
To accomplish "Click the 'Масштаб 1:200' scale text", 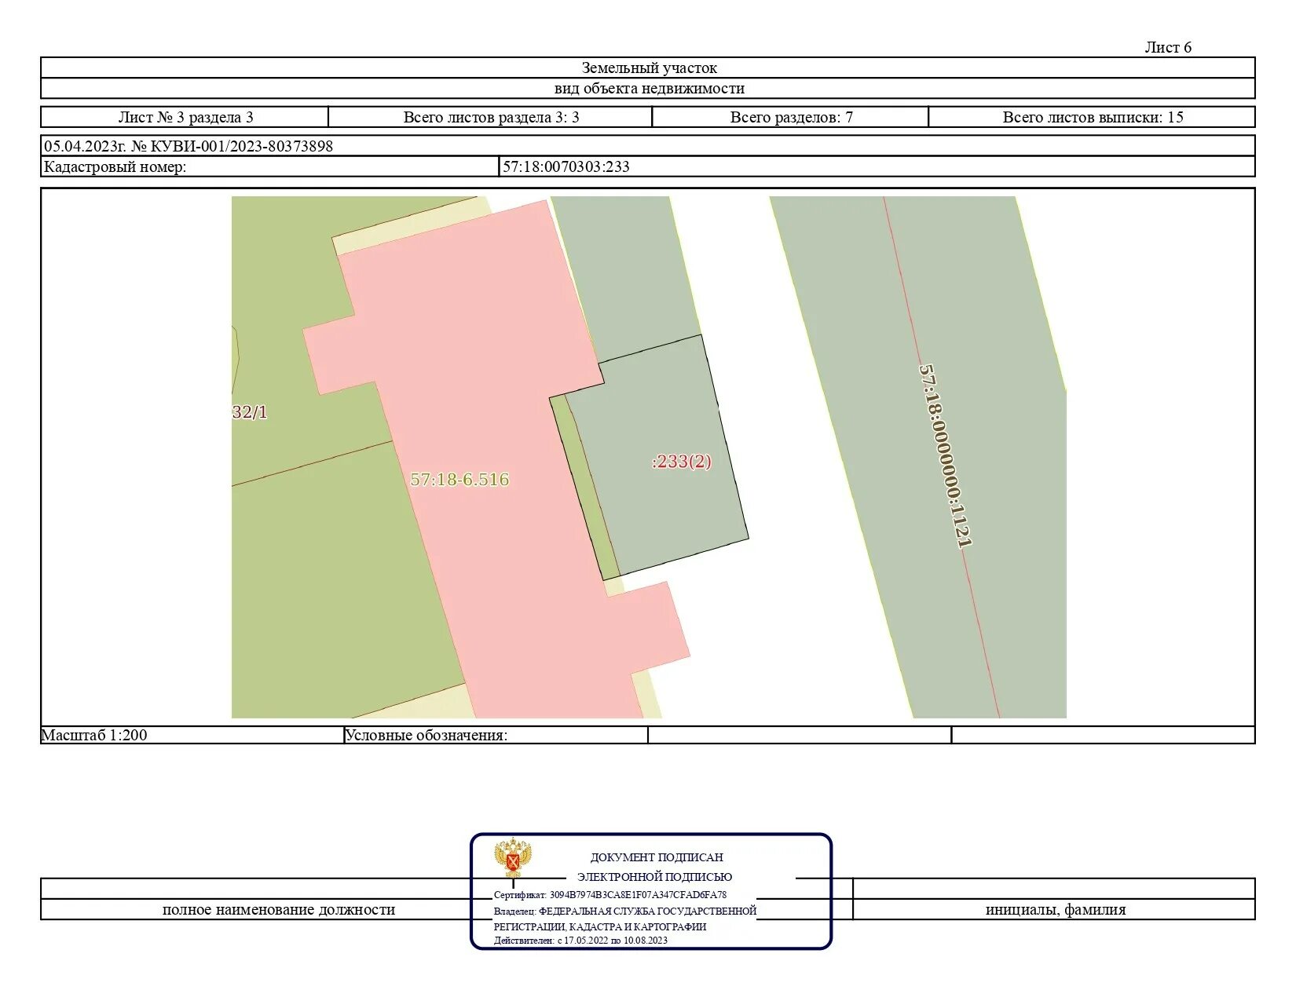I will point(94,735).
